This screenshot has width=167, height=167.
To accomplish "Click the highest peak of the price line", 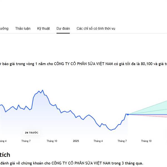I will coord(42,90).
